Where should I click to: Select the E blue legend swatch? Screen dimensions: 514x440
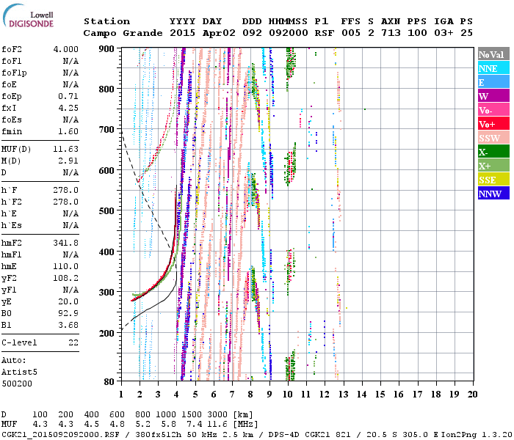(x=493, y=82)
